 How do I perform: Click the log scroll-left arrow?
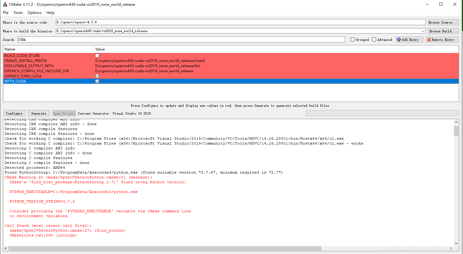[6, 248]
